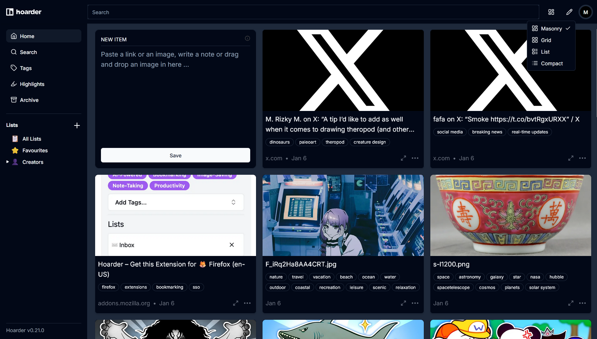Click the layout switcher icon in the header
The image size is (597, 339).
[551, 12]
